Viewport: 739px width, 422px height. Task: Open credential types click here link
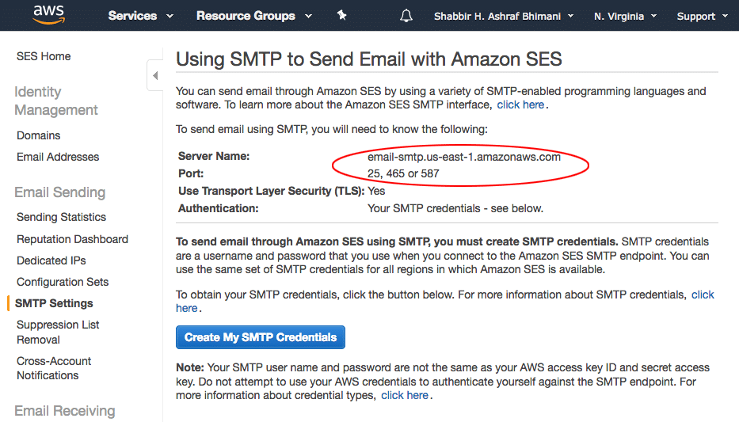click(405, 395)
